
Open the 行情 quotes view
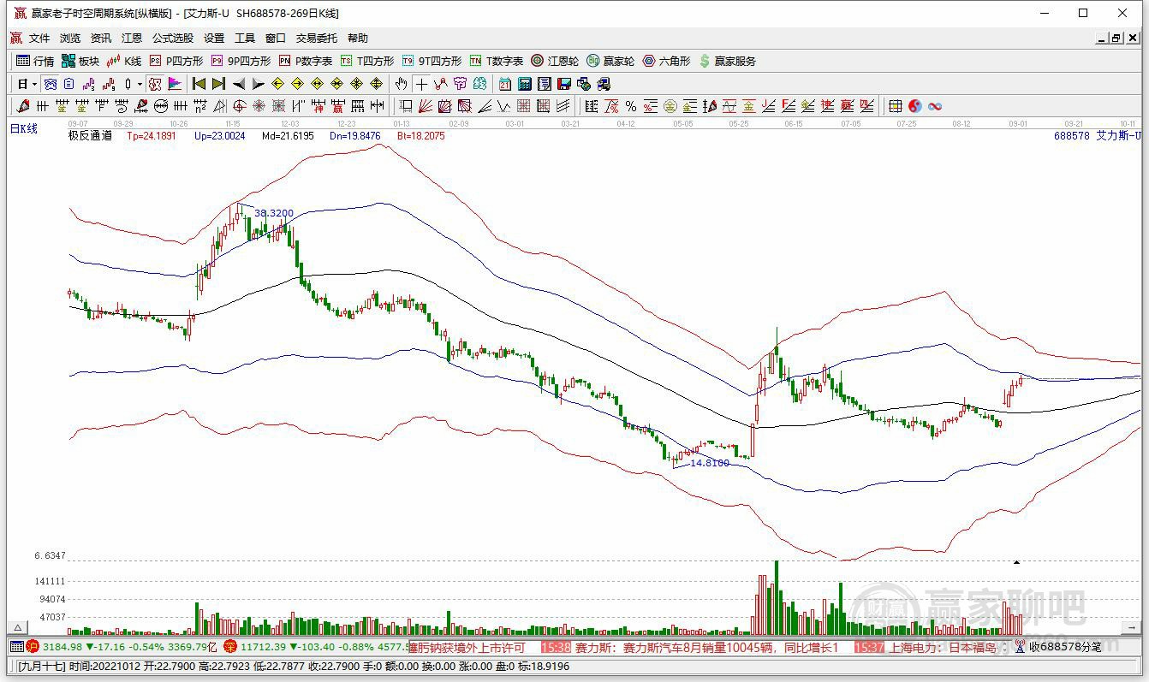(36, 61)
